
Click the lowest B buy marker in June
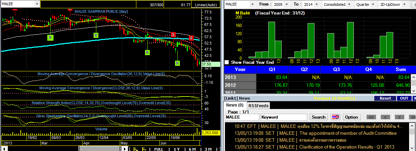pyautogui.click(x=177, y=63)
